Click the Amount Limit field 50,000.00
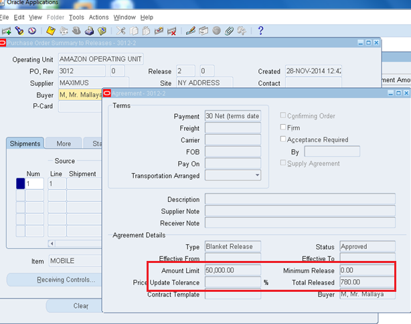Image resolution: width=411 pixels, height=324 pixels. pos(233,270)
